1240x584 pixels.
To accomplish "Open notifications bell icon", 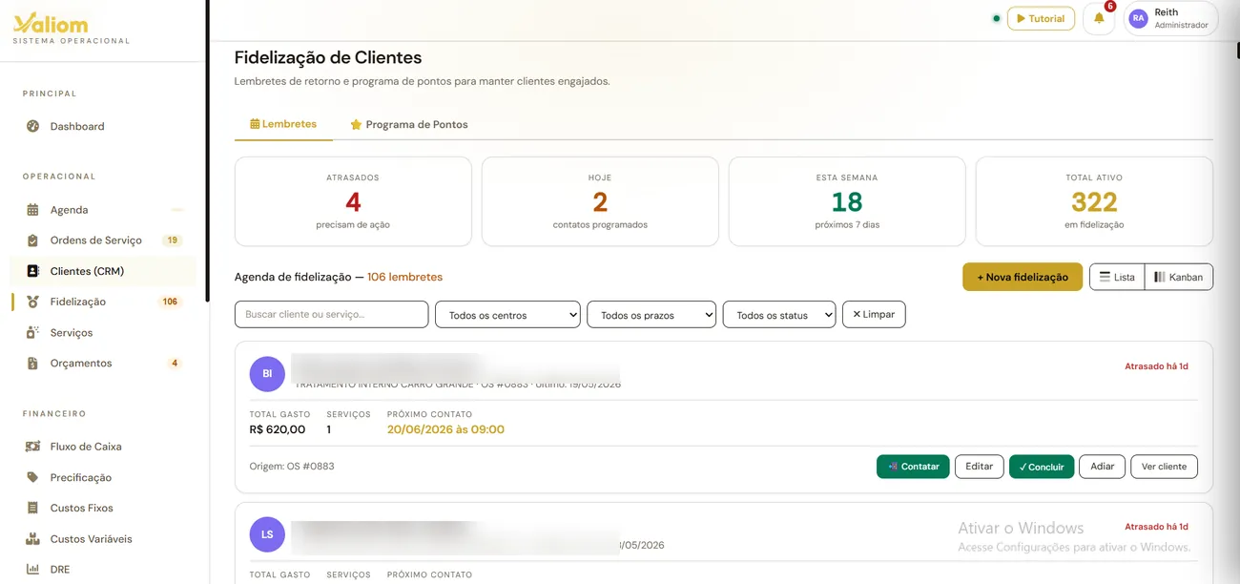I will point(1099,18).
